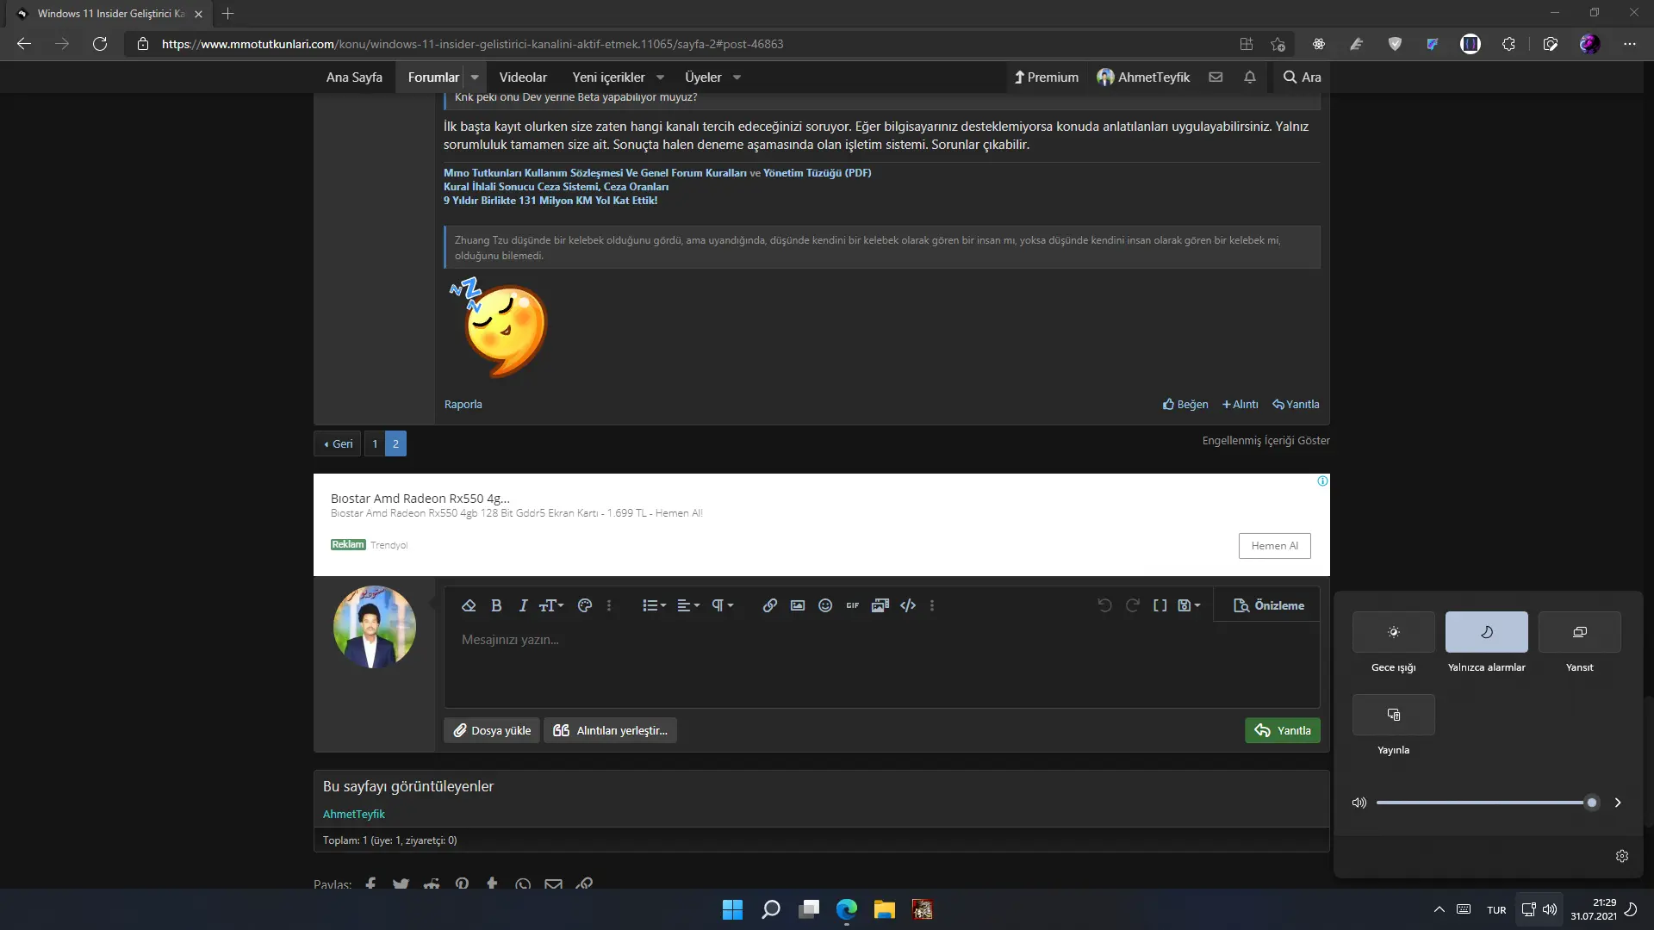
Task: Toggle the Yansıt project tile
Action: [x=1579, y=632]
